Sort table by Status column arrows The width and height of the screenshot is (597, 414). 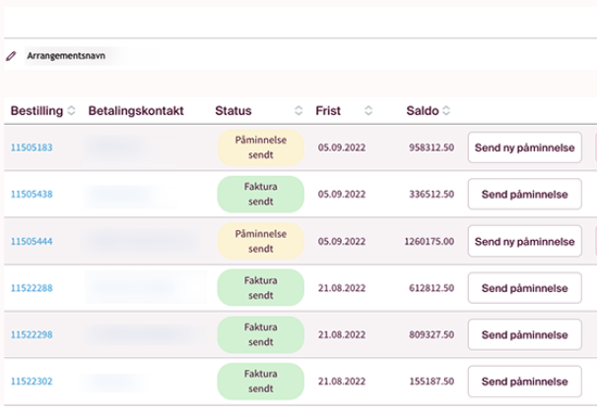298,111
